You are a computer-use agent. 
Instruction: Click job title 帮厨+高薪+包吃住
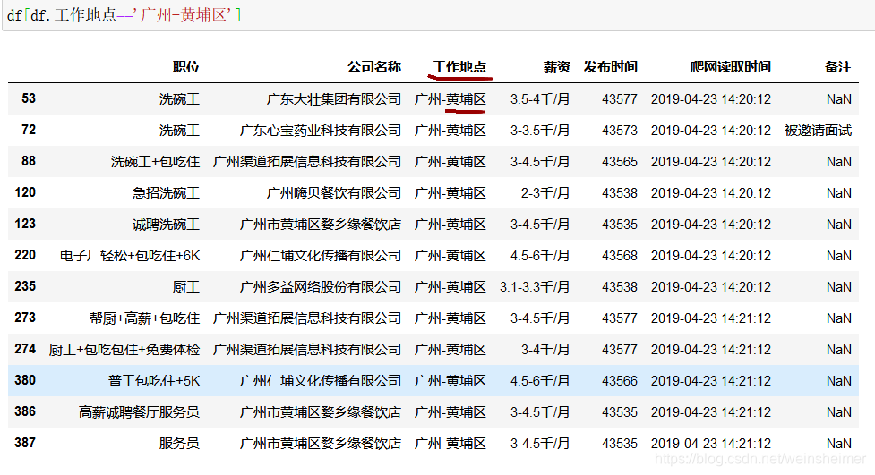[144, 318]
